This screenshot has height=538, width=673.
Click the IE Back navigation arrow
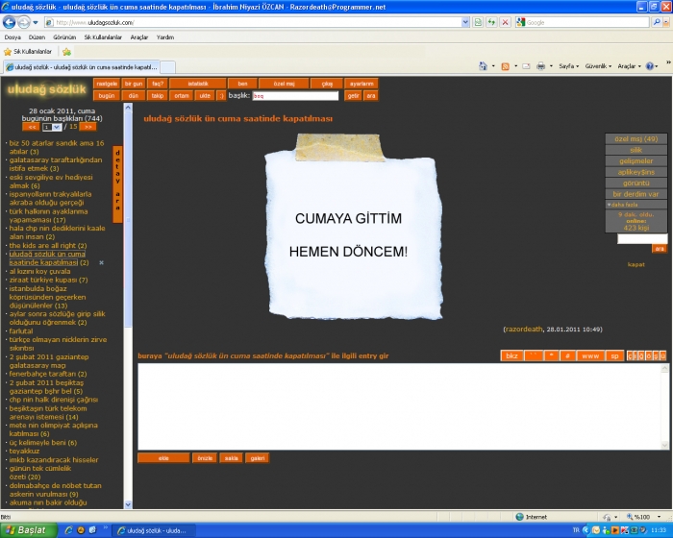coord(9,22)
